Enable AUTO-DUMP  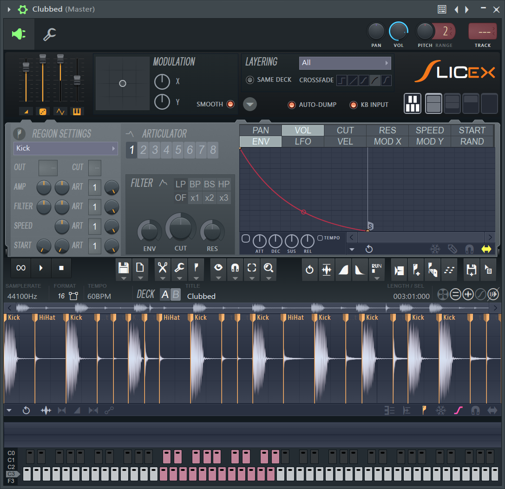[292, 105]
